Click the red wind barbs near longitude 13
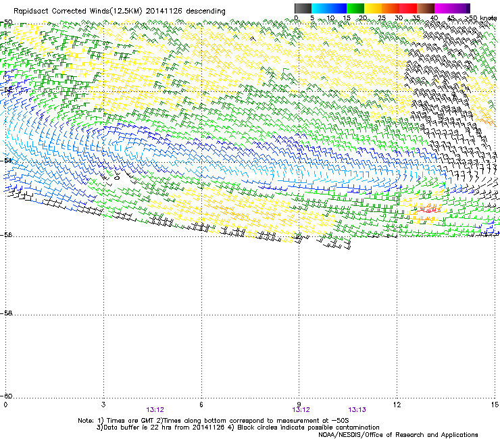 [428, 209]
